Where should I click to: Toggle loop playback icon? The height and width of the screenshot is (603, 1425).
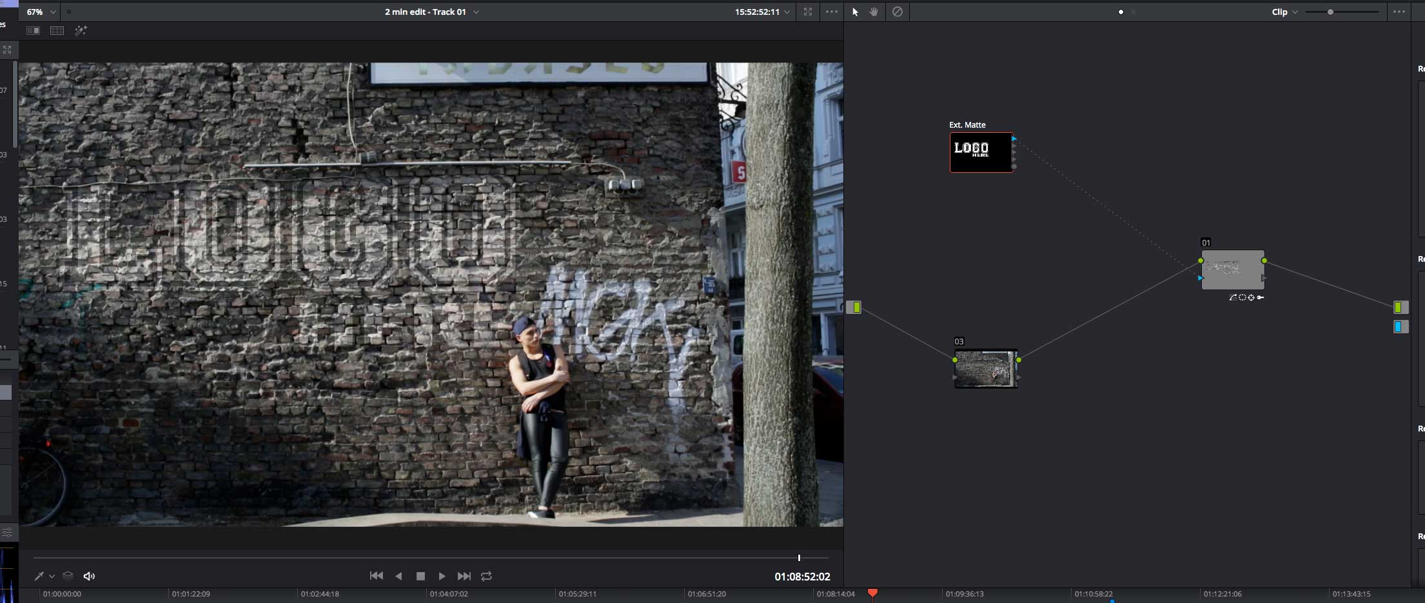(x=487, y=576)
